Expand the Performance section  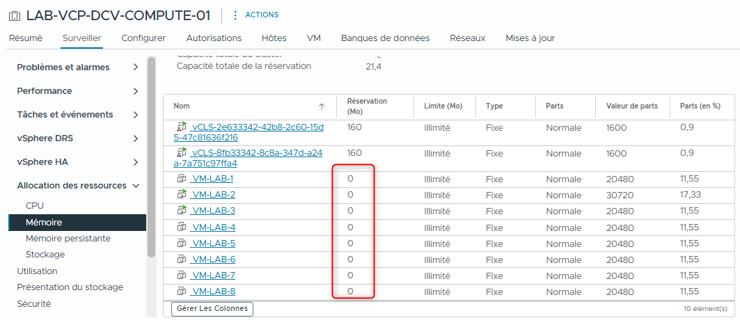pos(136,91)
